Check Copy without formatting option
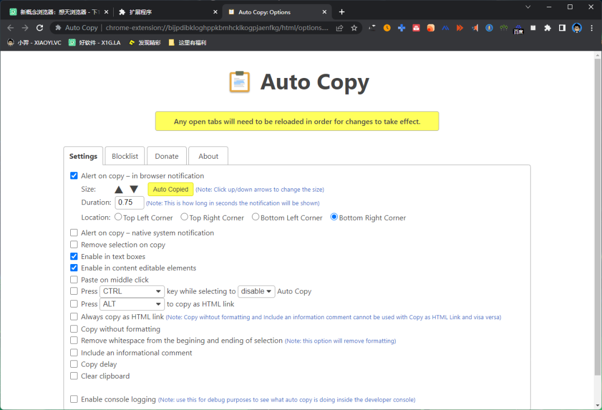Screen dimensions: 602x410 (74, 329)
